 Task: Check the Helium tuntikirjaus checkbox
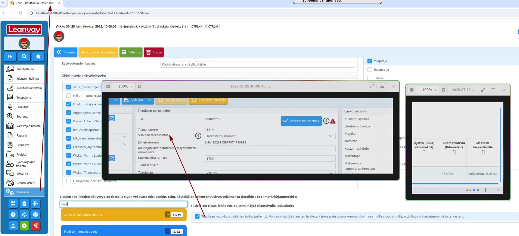click(69, 96)
